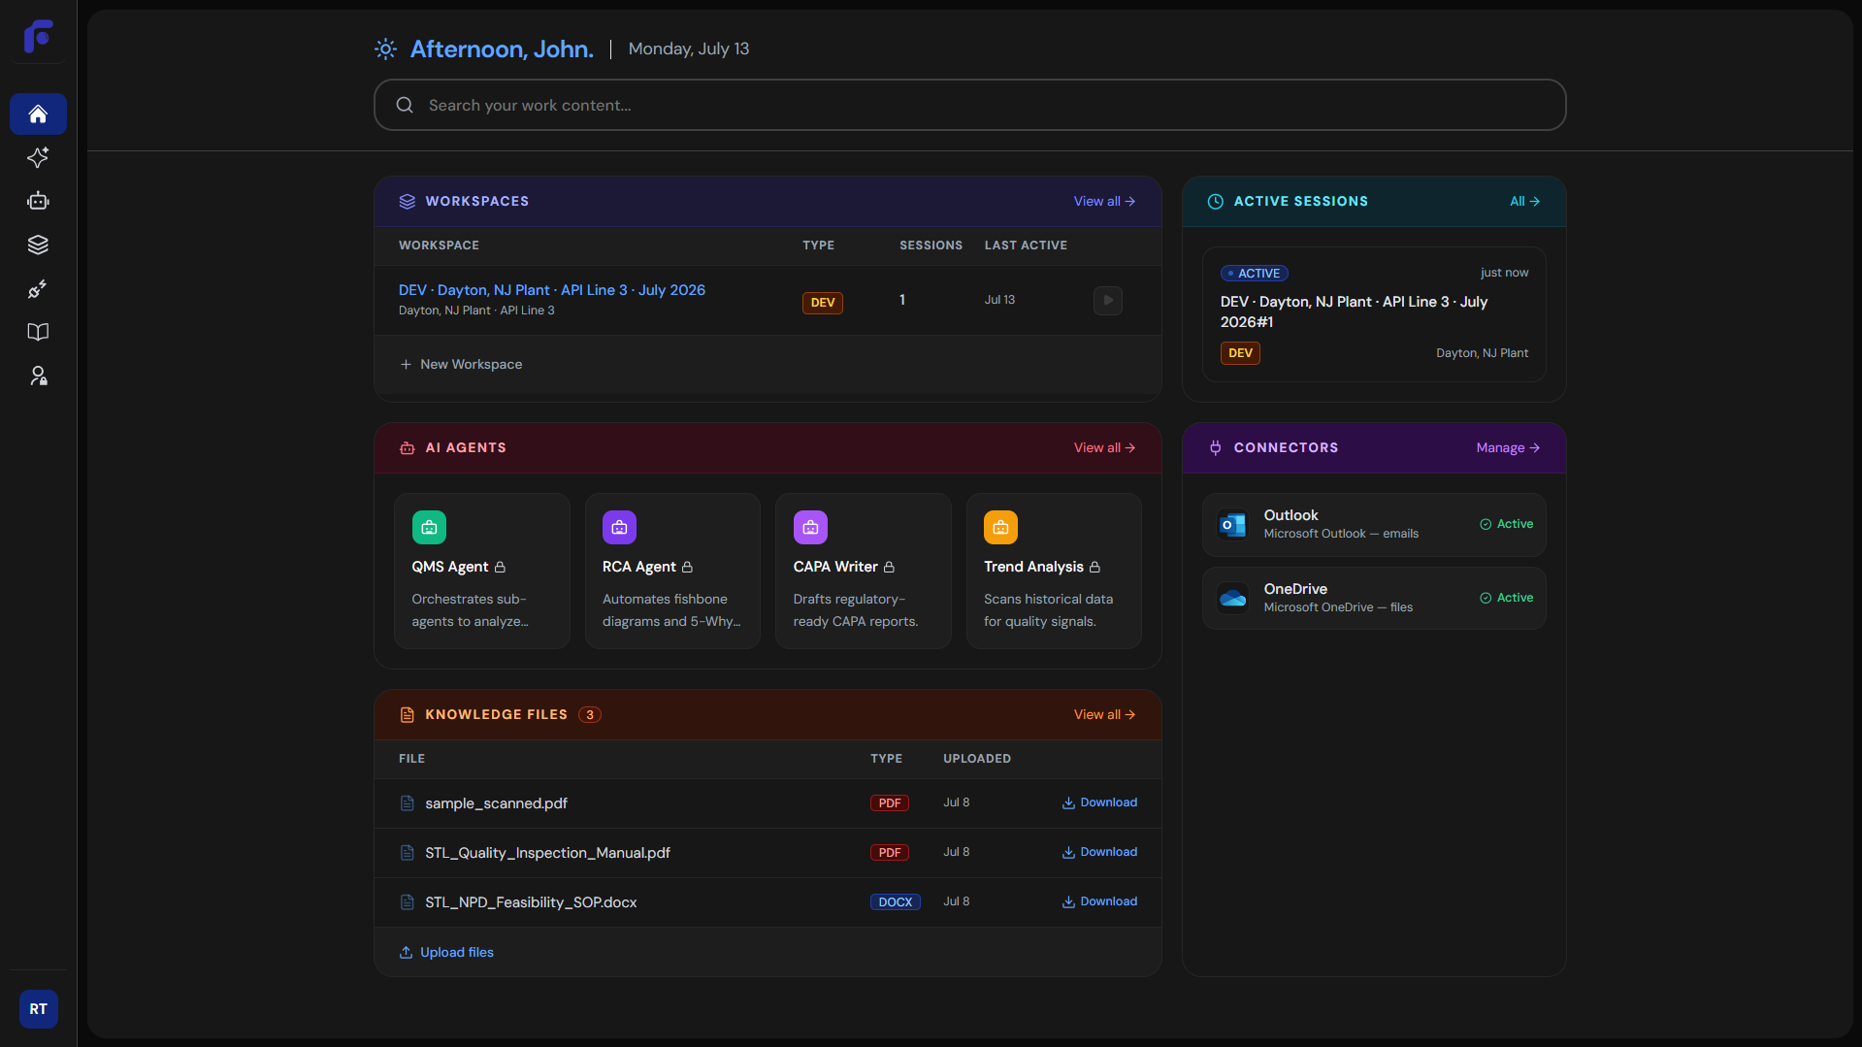Viewport: 1862px width, 1047px height.
Task: Select the OneDrive connector row
Action: (x=1374, y=599)
